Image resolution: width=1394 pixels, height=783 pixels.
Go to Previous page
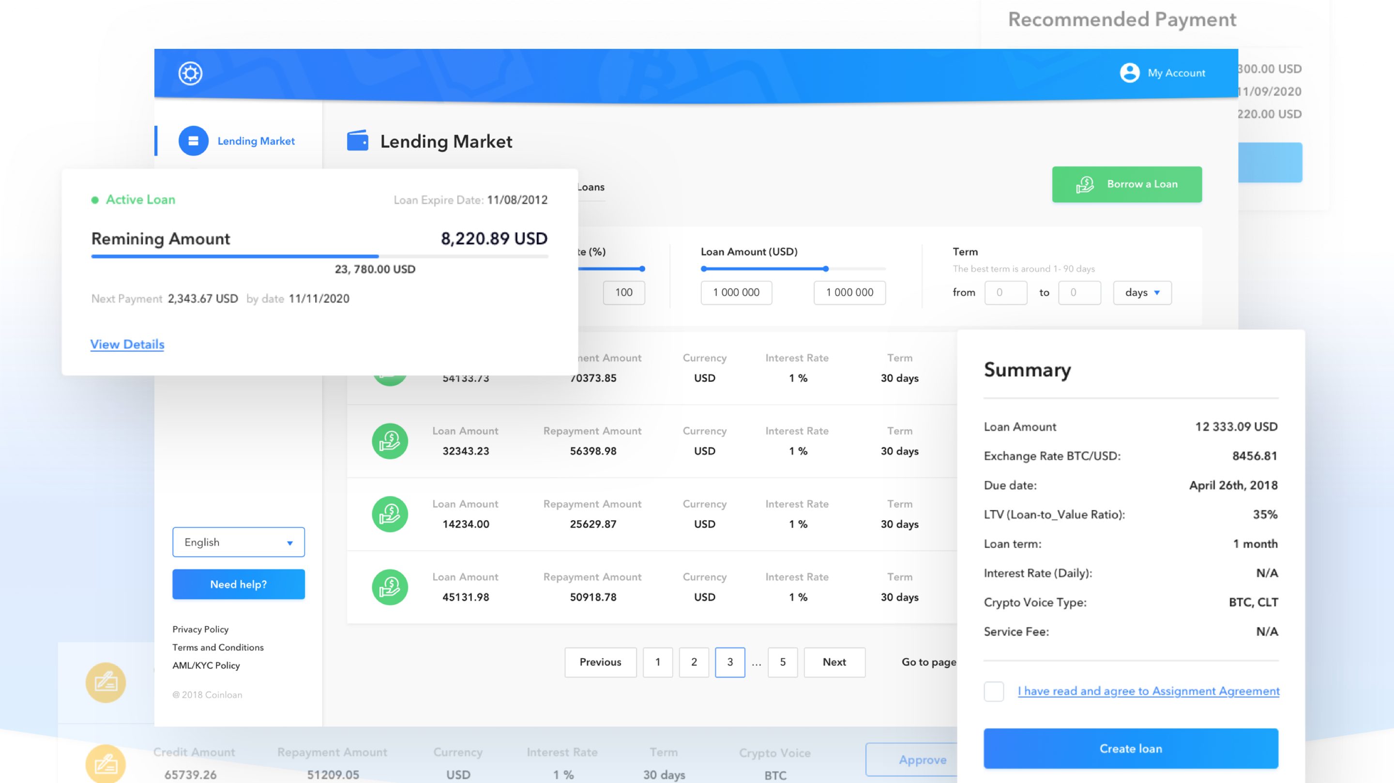600,663
